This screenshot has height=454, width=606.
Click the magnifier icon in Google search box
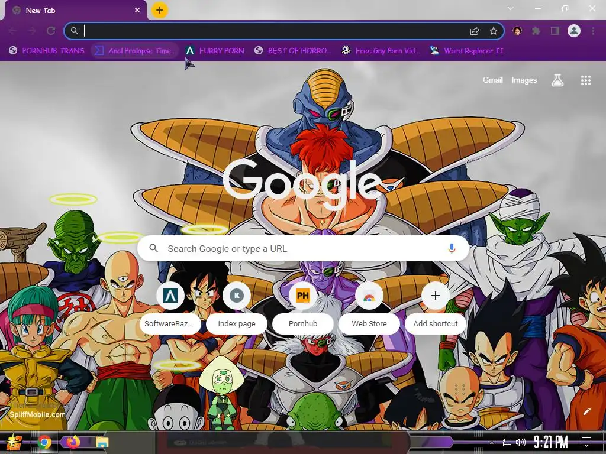click(x=153, y=248)
